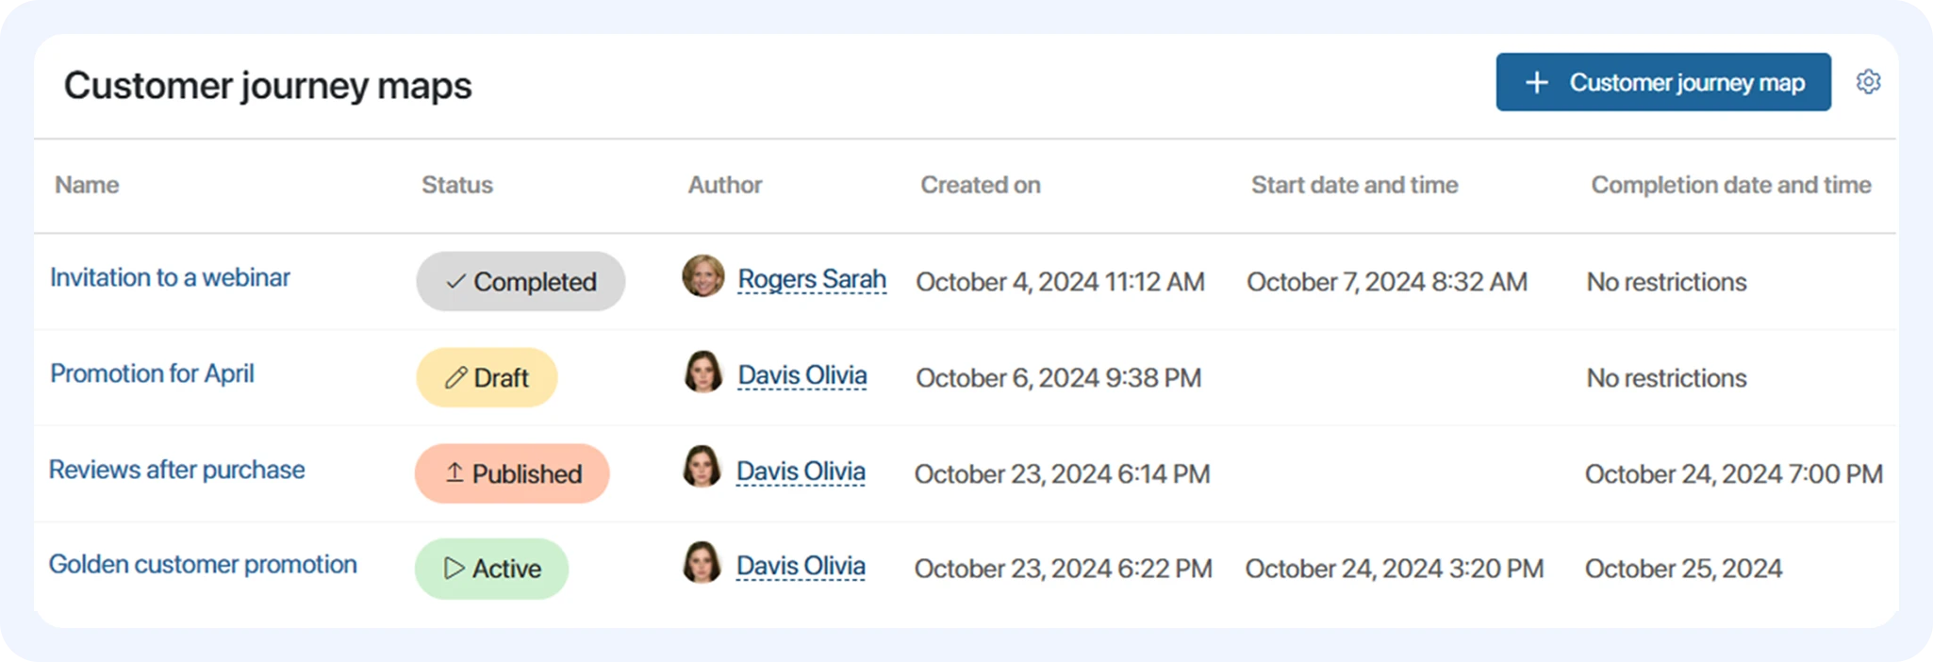
Task: Sort by Completion date and time header
Action: (1730, 185)
